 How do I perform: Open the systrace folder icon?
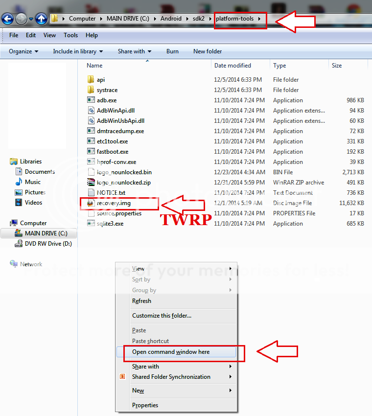pos(91,90)
